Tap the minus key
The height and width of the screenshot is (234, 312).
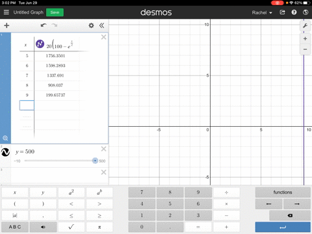click(226, 216)
